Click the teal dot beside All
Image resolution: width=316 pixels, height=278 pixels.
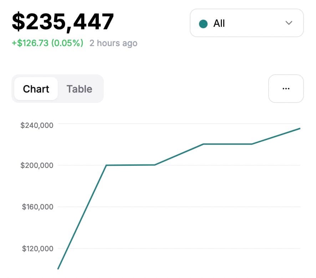pyautogui.click(x=203, y=24)
